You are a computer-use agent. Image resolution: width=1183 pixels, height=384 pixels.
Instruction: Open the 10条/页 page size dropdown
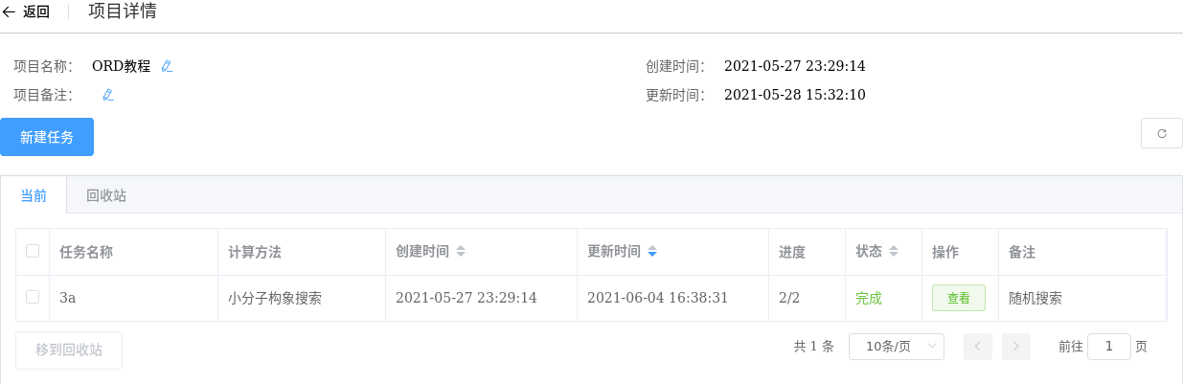click(896, 347)
